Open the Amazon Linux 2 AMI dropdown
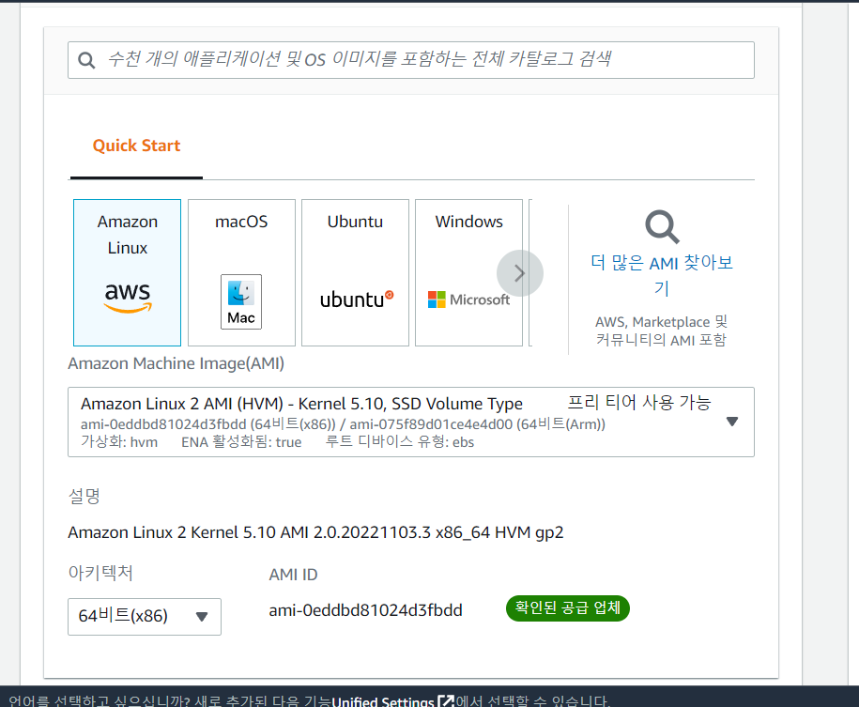This screenshot has height=707, width=859. tap(411, 422)
